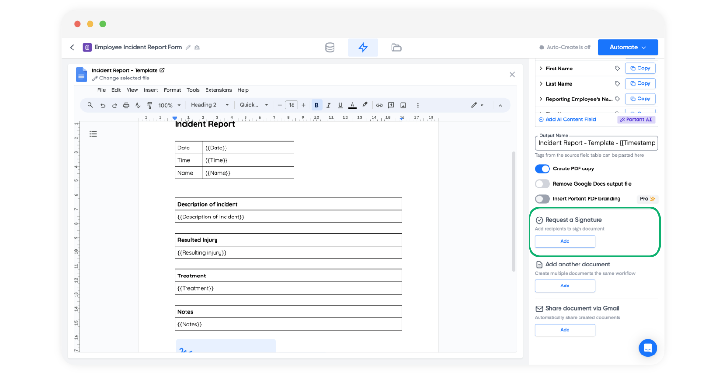Disable the Create PDF copy toggle
726x375 pixels.
pyautogui.click(x=542, y=169)
